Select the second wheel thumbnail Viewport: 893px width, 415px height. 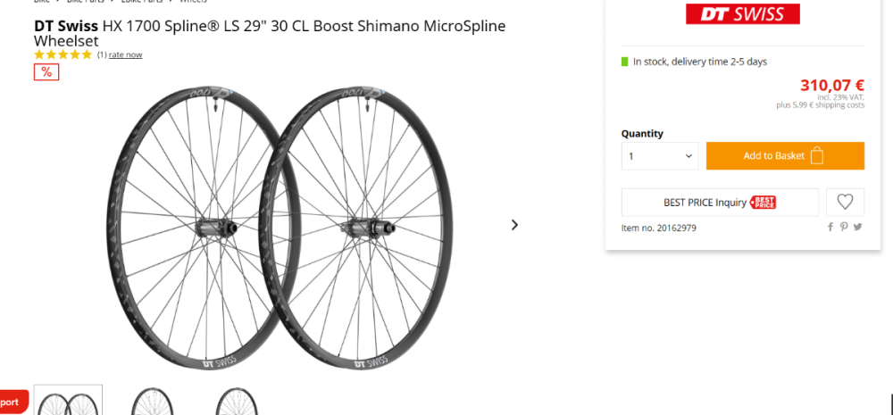(x=152, y=402)
